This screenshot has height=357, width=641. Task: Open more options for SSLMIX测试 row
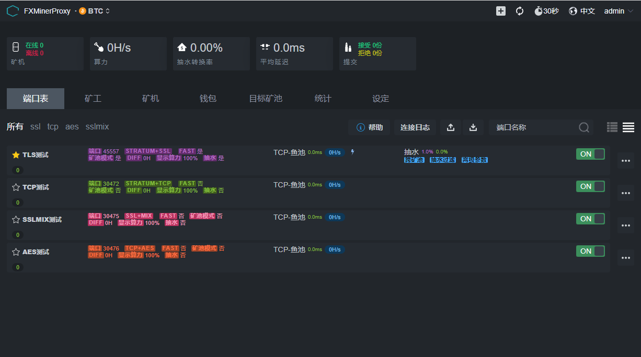coord(626,225)
